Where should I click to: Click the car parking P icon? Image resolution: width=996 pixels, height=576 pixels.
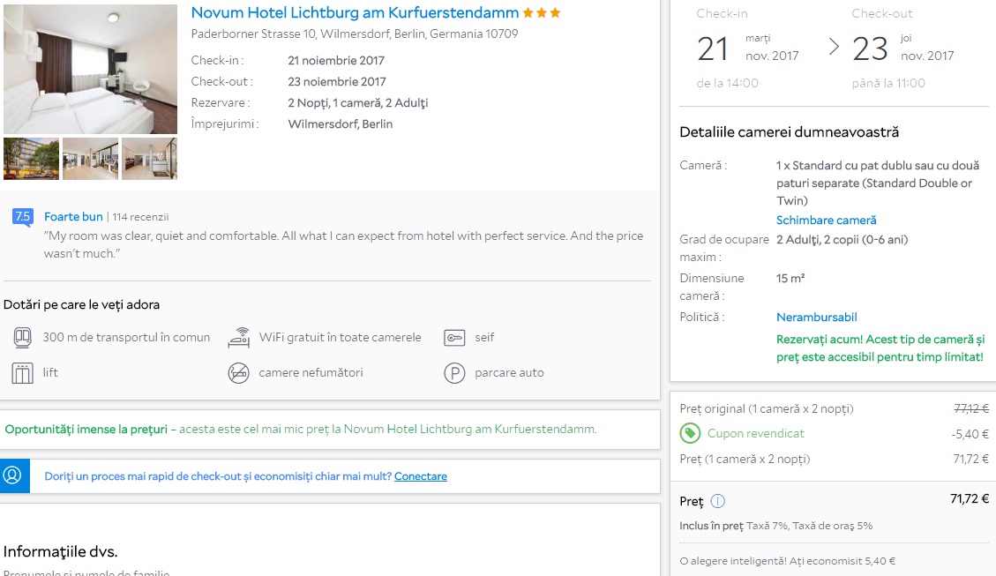tap(454, 373)
